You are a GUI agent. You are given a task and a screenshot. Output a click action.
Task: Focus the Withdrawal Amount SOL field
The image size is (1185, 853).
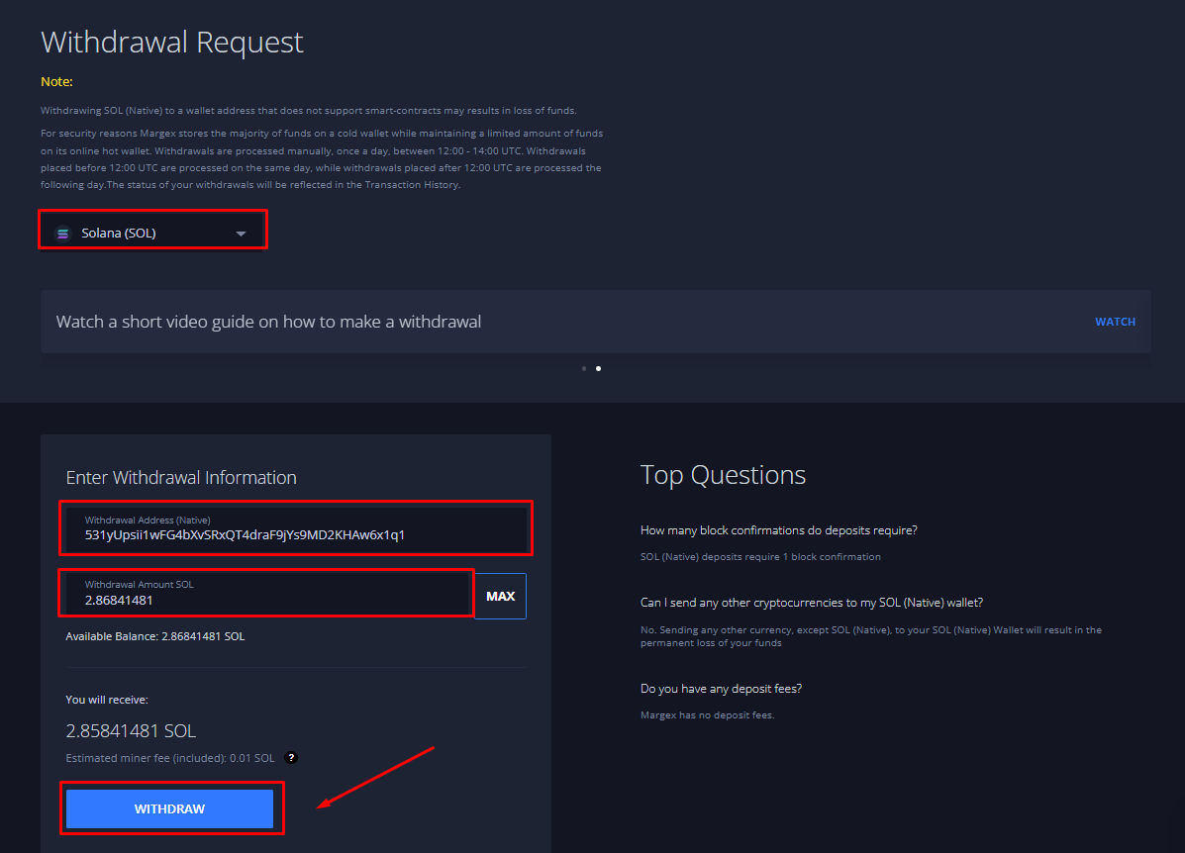[x=268, y=593]
